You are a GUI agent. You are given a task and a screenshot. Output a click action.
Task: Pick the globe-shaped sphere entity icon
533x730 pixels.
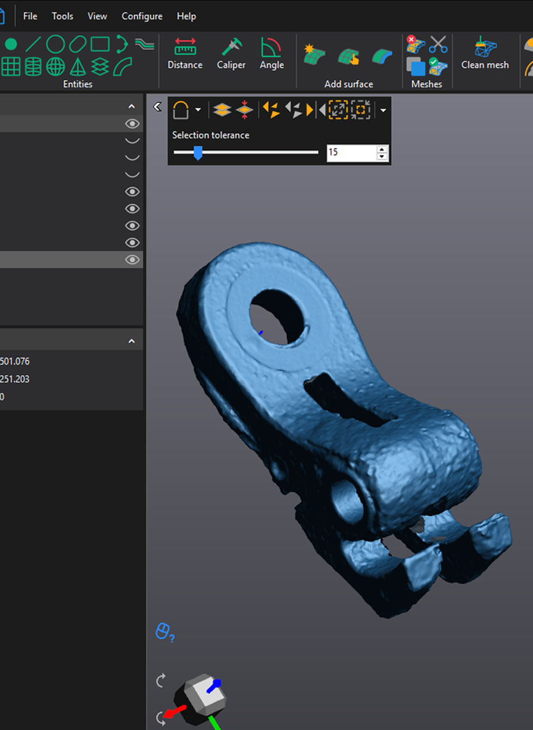[56, 66]
